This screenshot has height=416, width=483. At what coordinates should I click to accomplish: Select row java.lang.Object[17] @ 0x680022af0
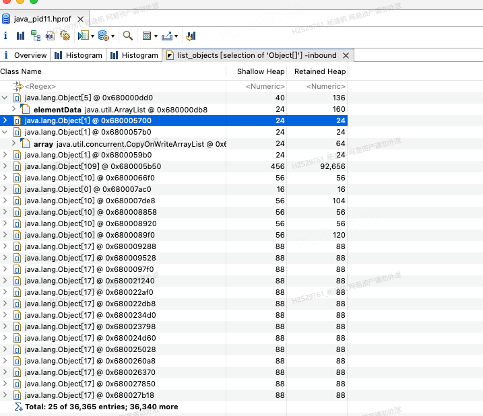174,292
